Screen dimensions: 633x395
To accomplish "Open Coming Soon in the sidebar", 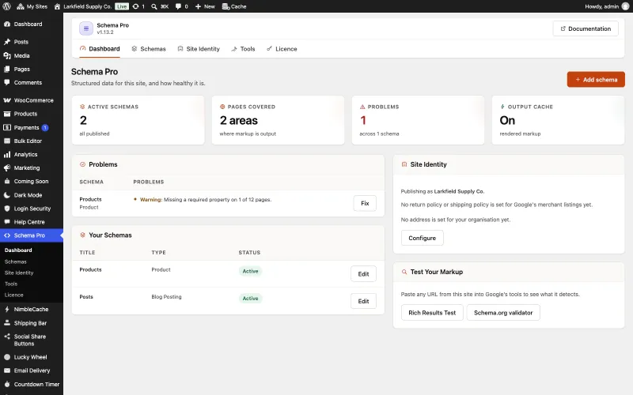I will [x=32, y=182].
